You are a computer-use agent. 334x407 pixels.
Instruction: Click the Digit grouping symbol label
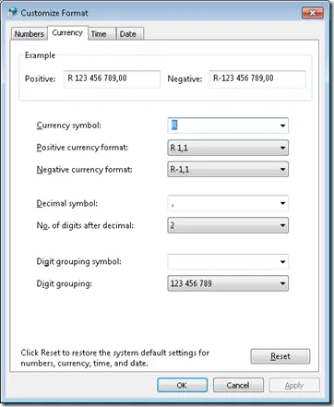click(x=79, y=262)
